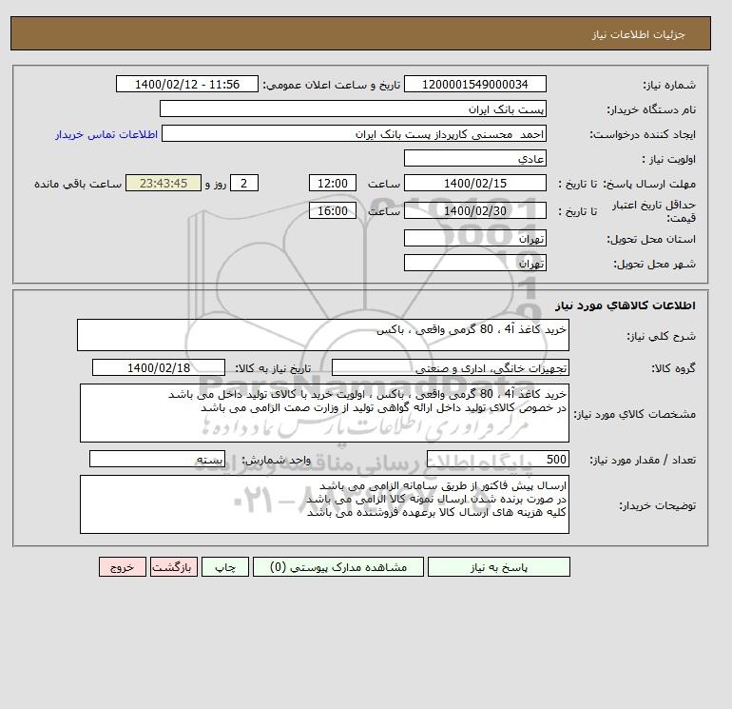Click the delivery province field تهران
The image size is (732, 709).
coord(474,238)
